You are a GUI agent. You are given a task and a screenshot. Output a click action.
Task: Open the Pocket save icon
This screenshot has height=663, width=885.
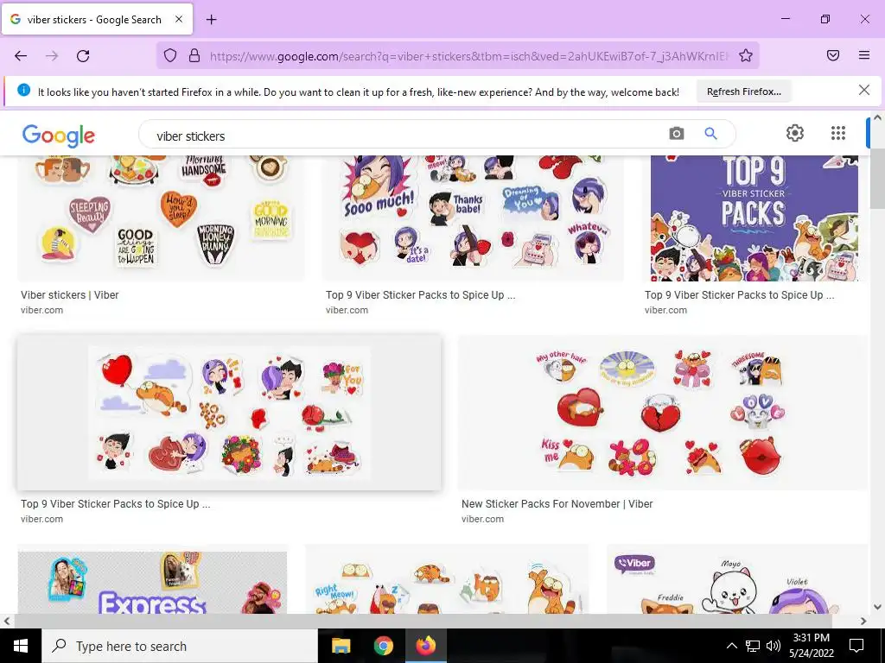pyautogui.click(x=833, y=55)
